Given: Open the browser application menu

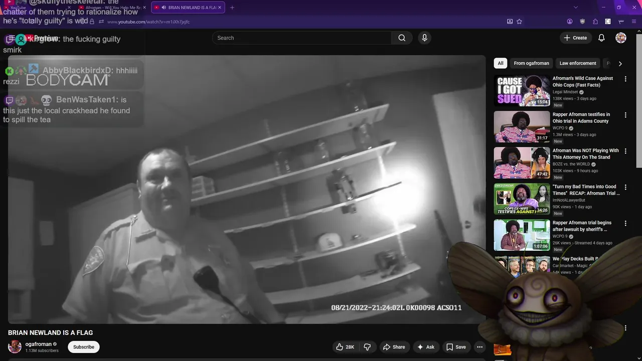Looking at the screenshot, I should pyautogui.click(x=633, y=22).
